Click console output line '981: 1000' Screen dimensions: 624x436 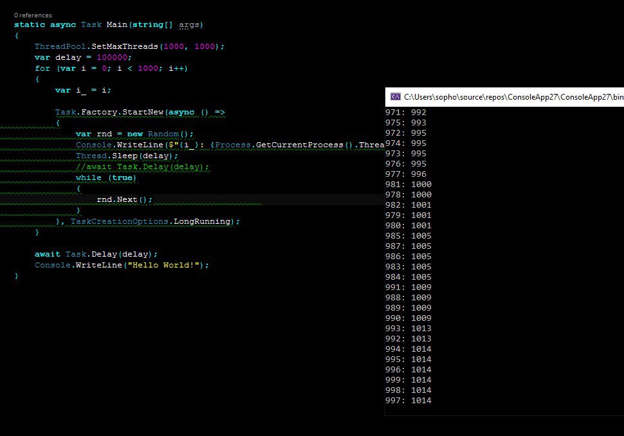coord(408,185)
